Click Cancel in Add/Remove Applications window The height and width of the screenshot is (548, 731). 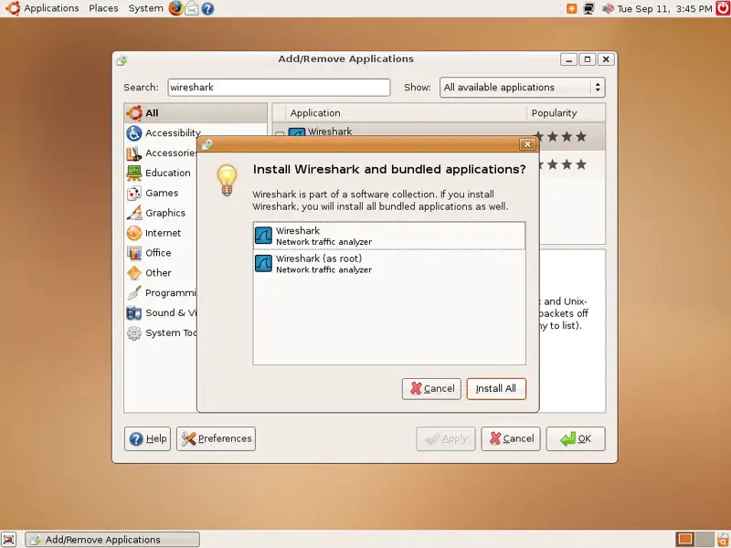511,439
